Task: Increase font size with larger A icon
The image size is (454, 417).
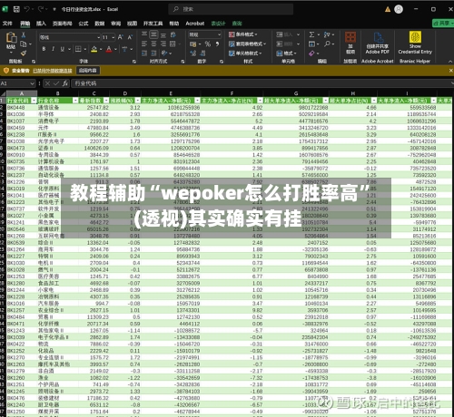Action: point(121,37)
